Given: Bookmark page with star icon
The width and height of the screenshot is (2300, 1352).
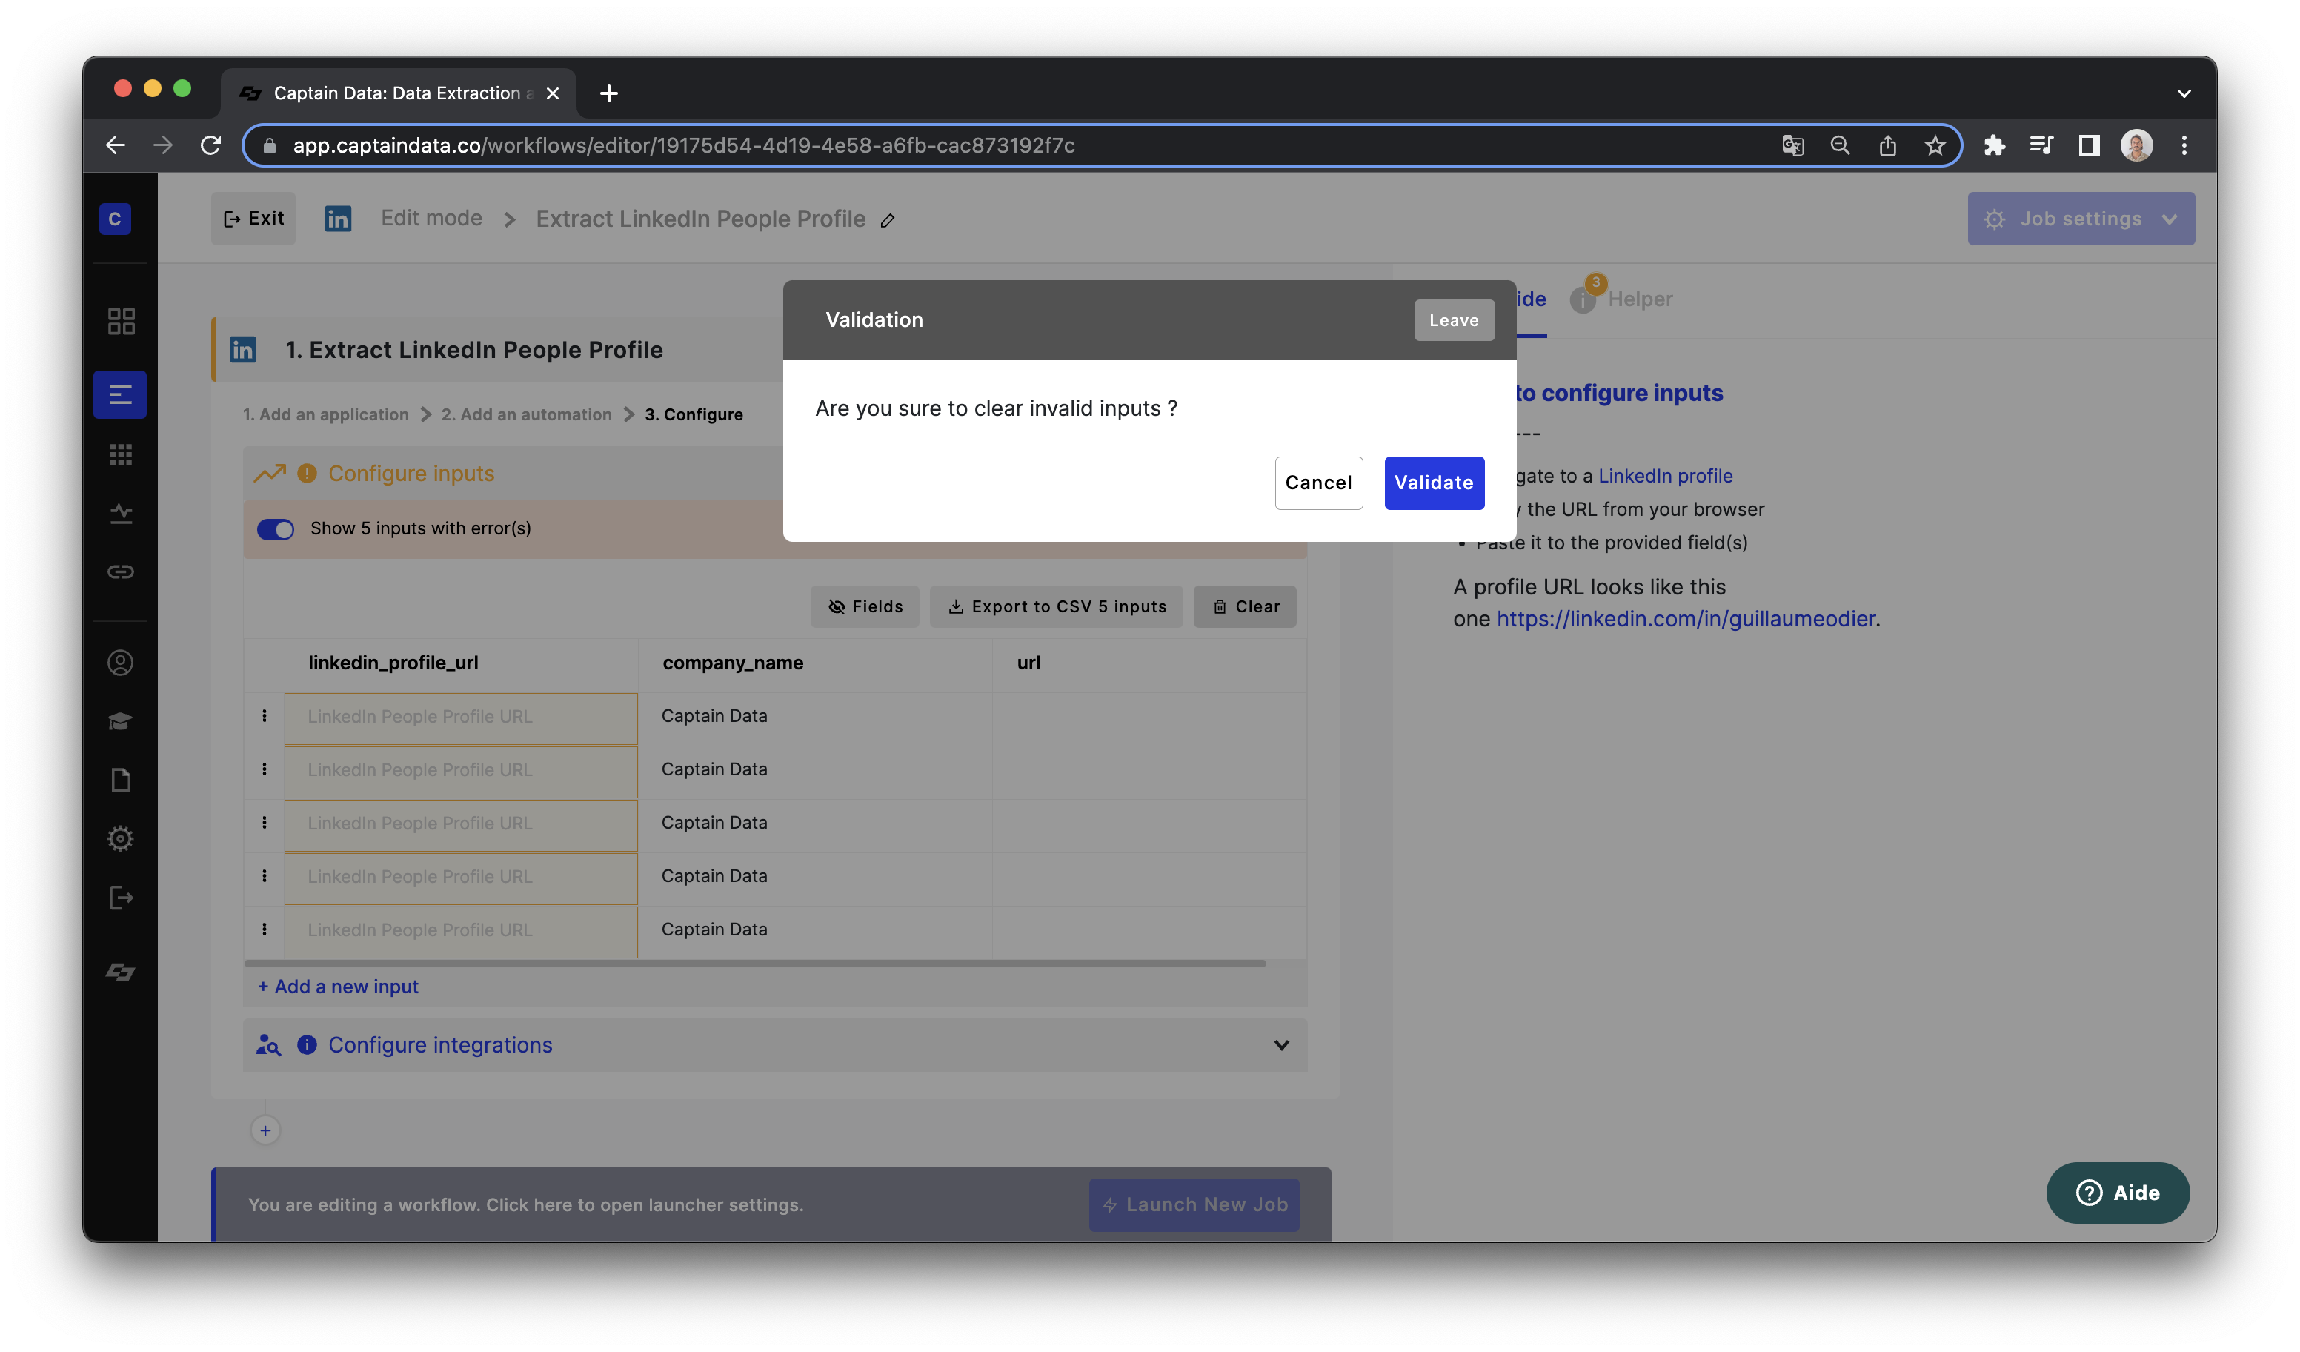Looking at the screenshot, I should (x=1934, y=145).
